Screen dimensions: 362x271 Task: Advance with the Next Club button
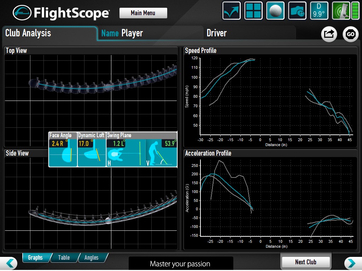pos(306,262)
